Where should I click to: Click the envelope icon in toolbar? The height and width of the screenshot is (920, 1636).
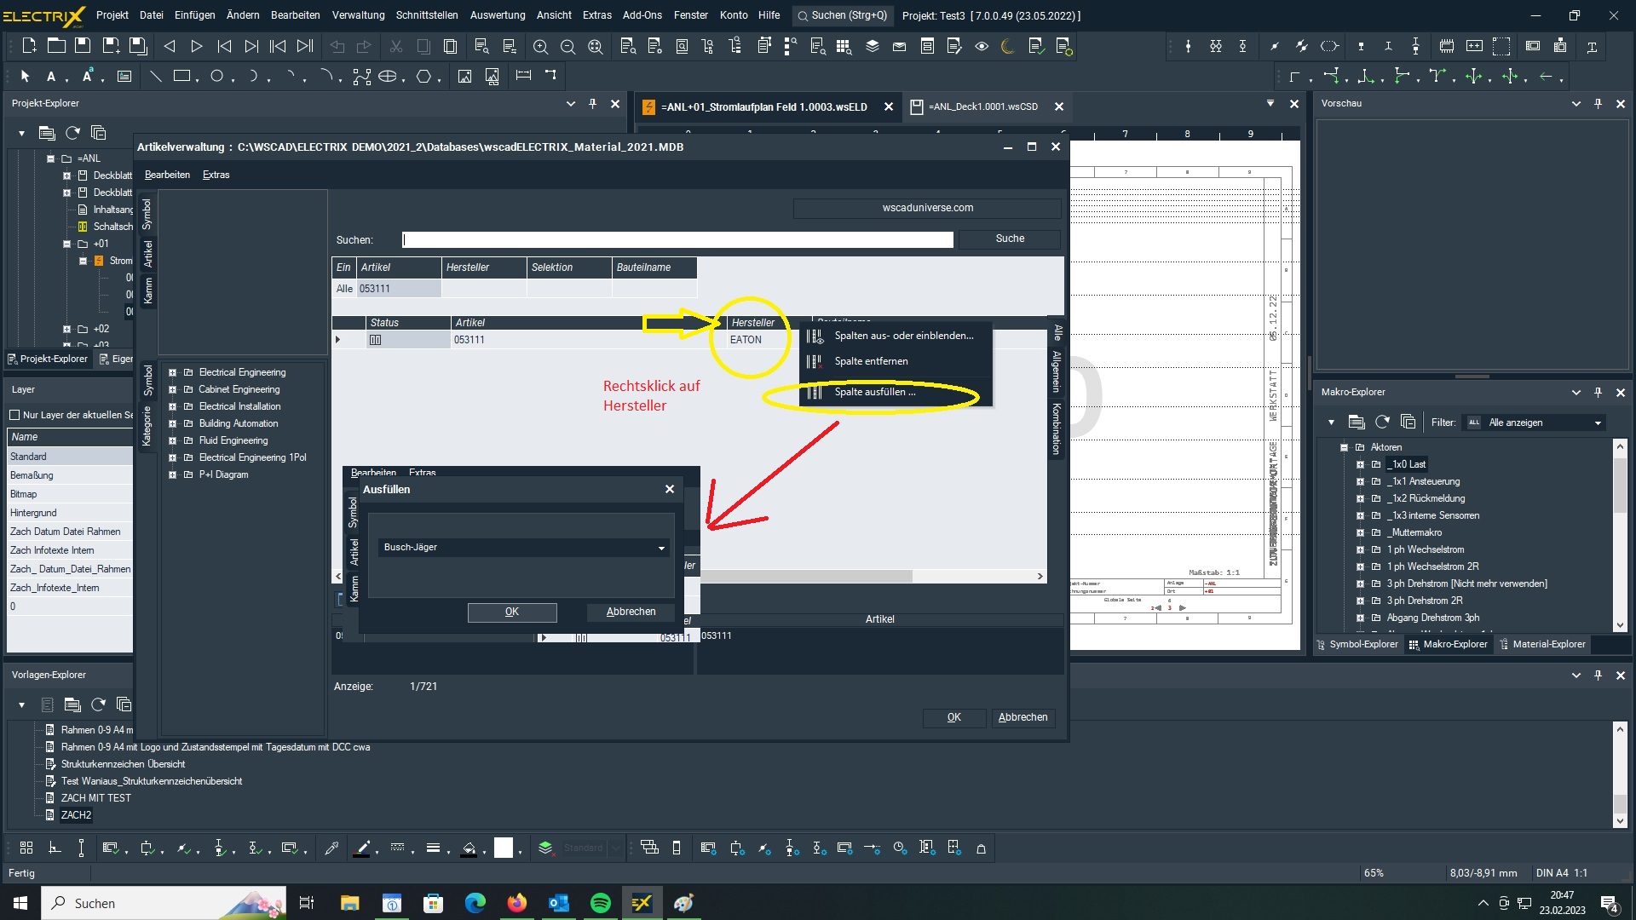[899, 46]
